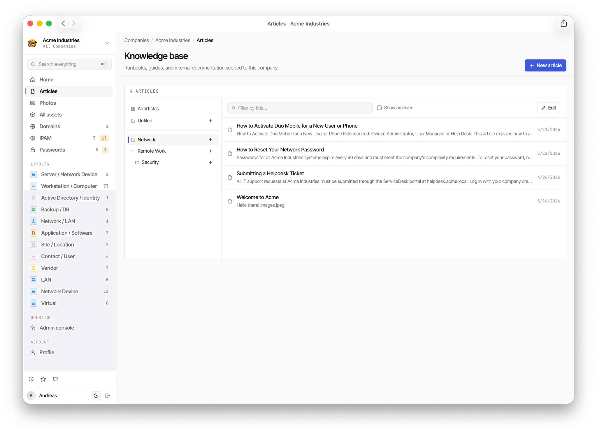Open How to Reset Your Network Password

coord(394,154)
